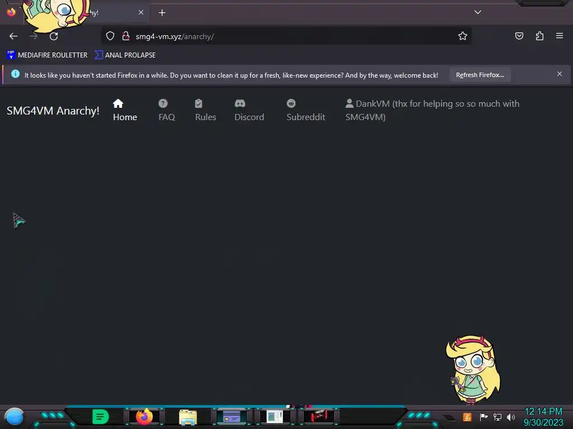Open the volume speaker tray icon
The image size is (573, 429).
(x=511, y=417)
